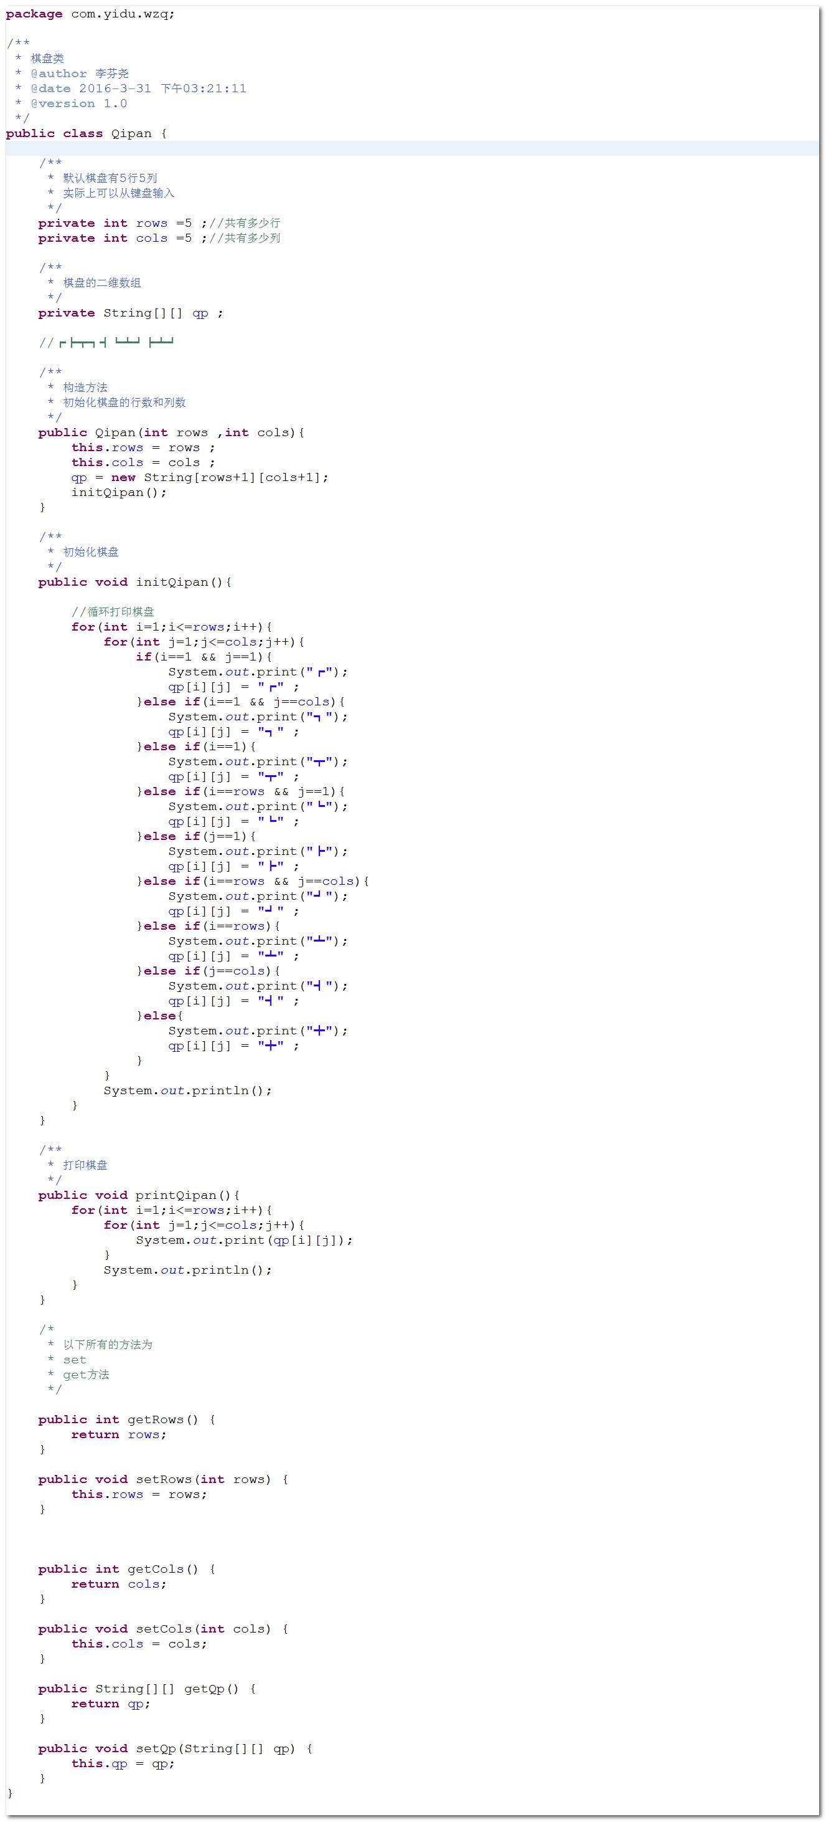Select the @version tag in the header comment

pos(62,103)
